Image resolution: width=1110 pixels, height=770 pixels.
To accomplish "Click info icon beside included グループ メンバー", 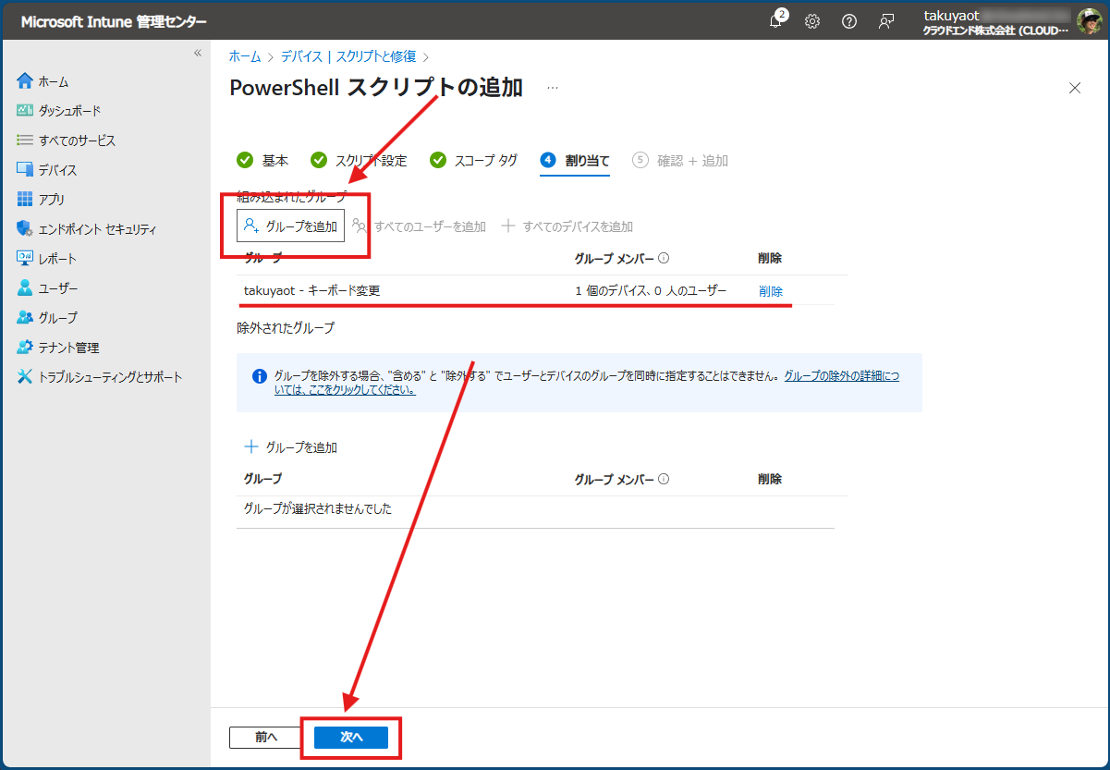I will coord(664,259).
